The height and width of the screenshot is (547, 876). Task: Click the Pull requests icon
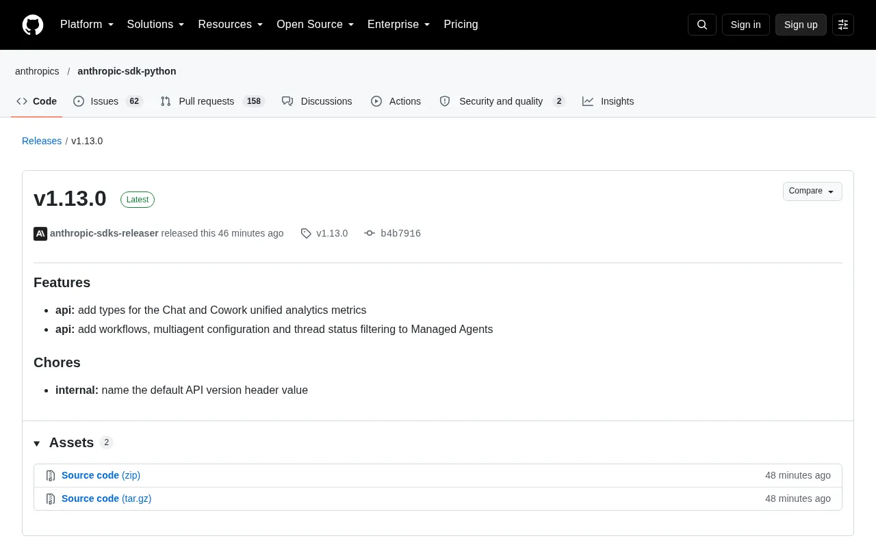pos(166,101)
